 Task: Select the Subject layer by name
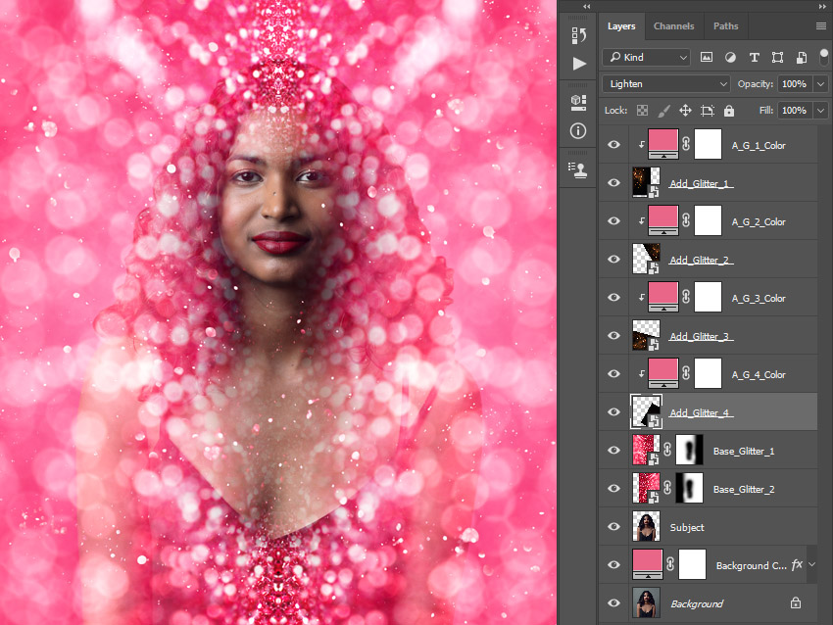(x=687, y=527)
